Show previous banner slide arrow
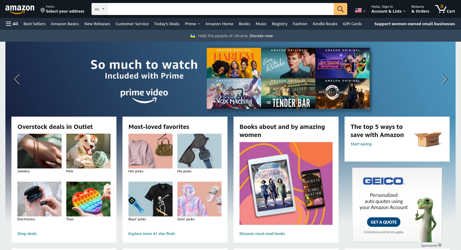 (x=17, y=79)
